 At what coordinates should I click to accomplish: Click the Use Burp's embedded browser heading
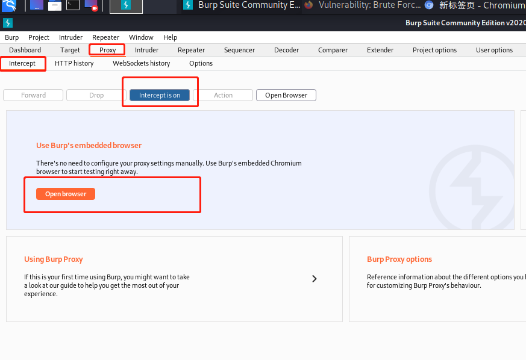(89, 146)
